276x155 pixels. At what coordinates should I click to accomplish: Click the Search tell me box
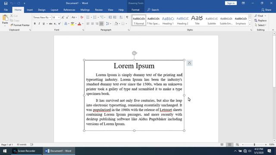(x=153, y=10)
